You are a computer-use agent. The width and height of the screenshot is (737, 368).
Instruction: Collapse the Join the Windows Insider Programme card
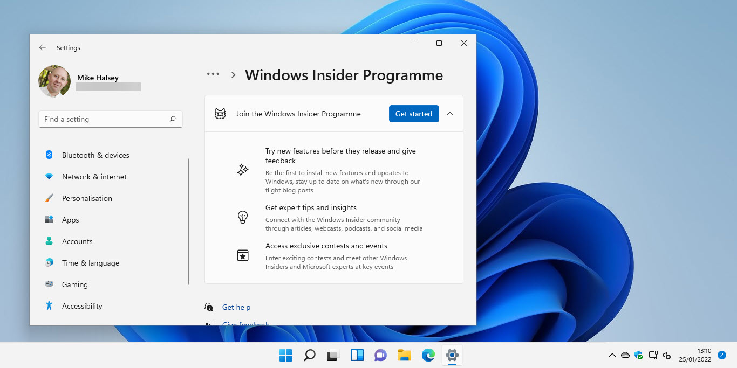point(450,114)
